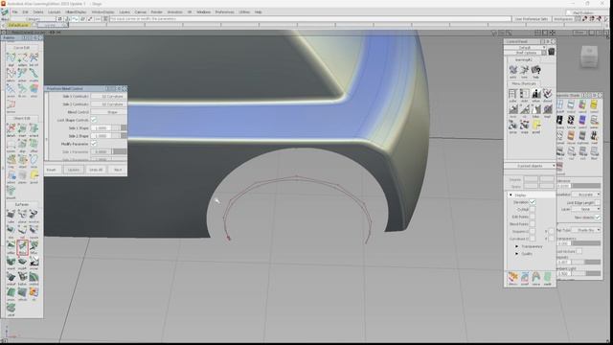Viewport: 613px width, 345px height.
Task: Enable CV/Hull display checkbox
Action: pyautogui.click(x=533, y=210)
